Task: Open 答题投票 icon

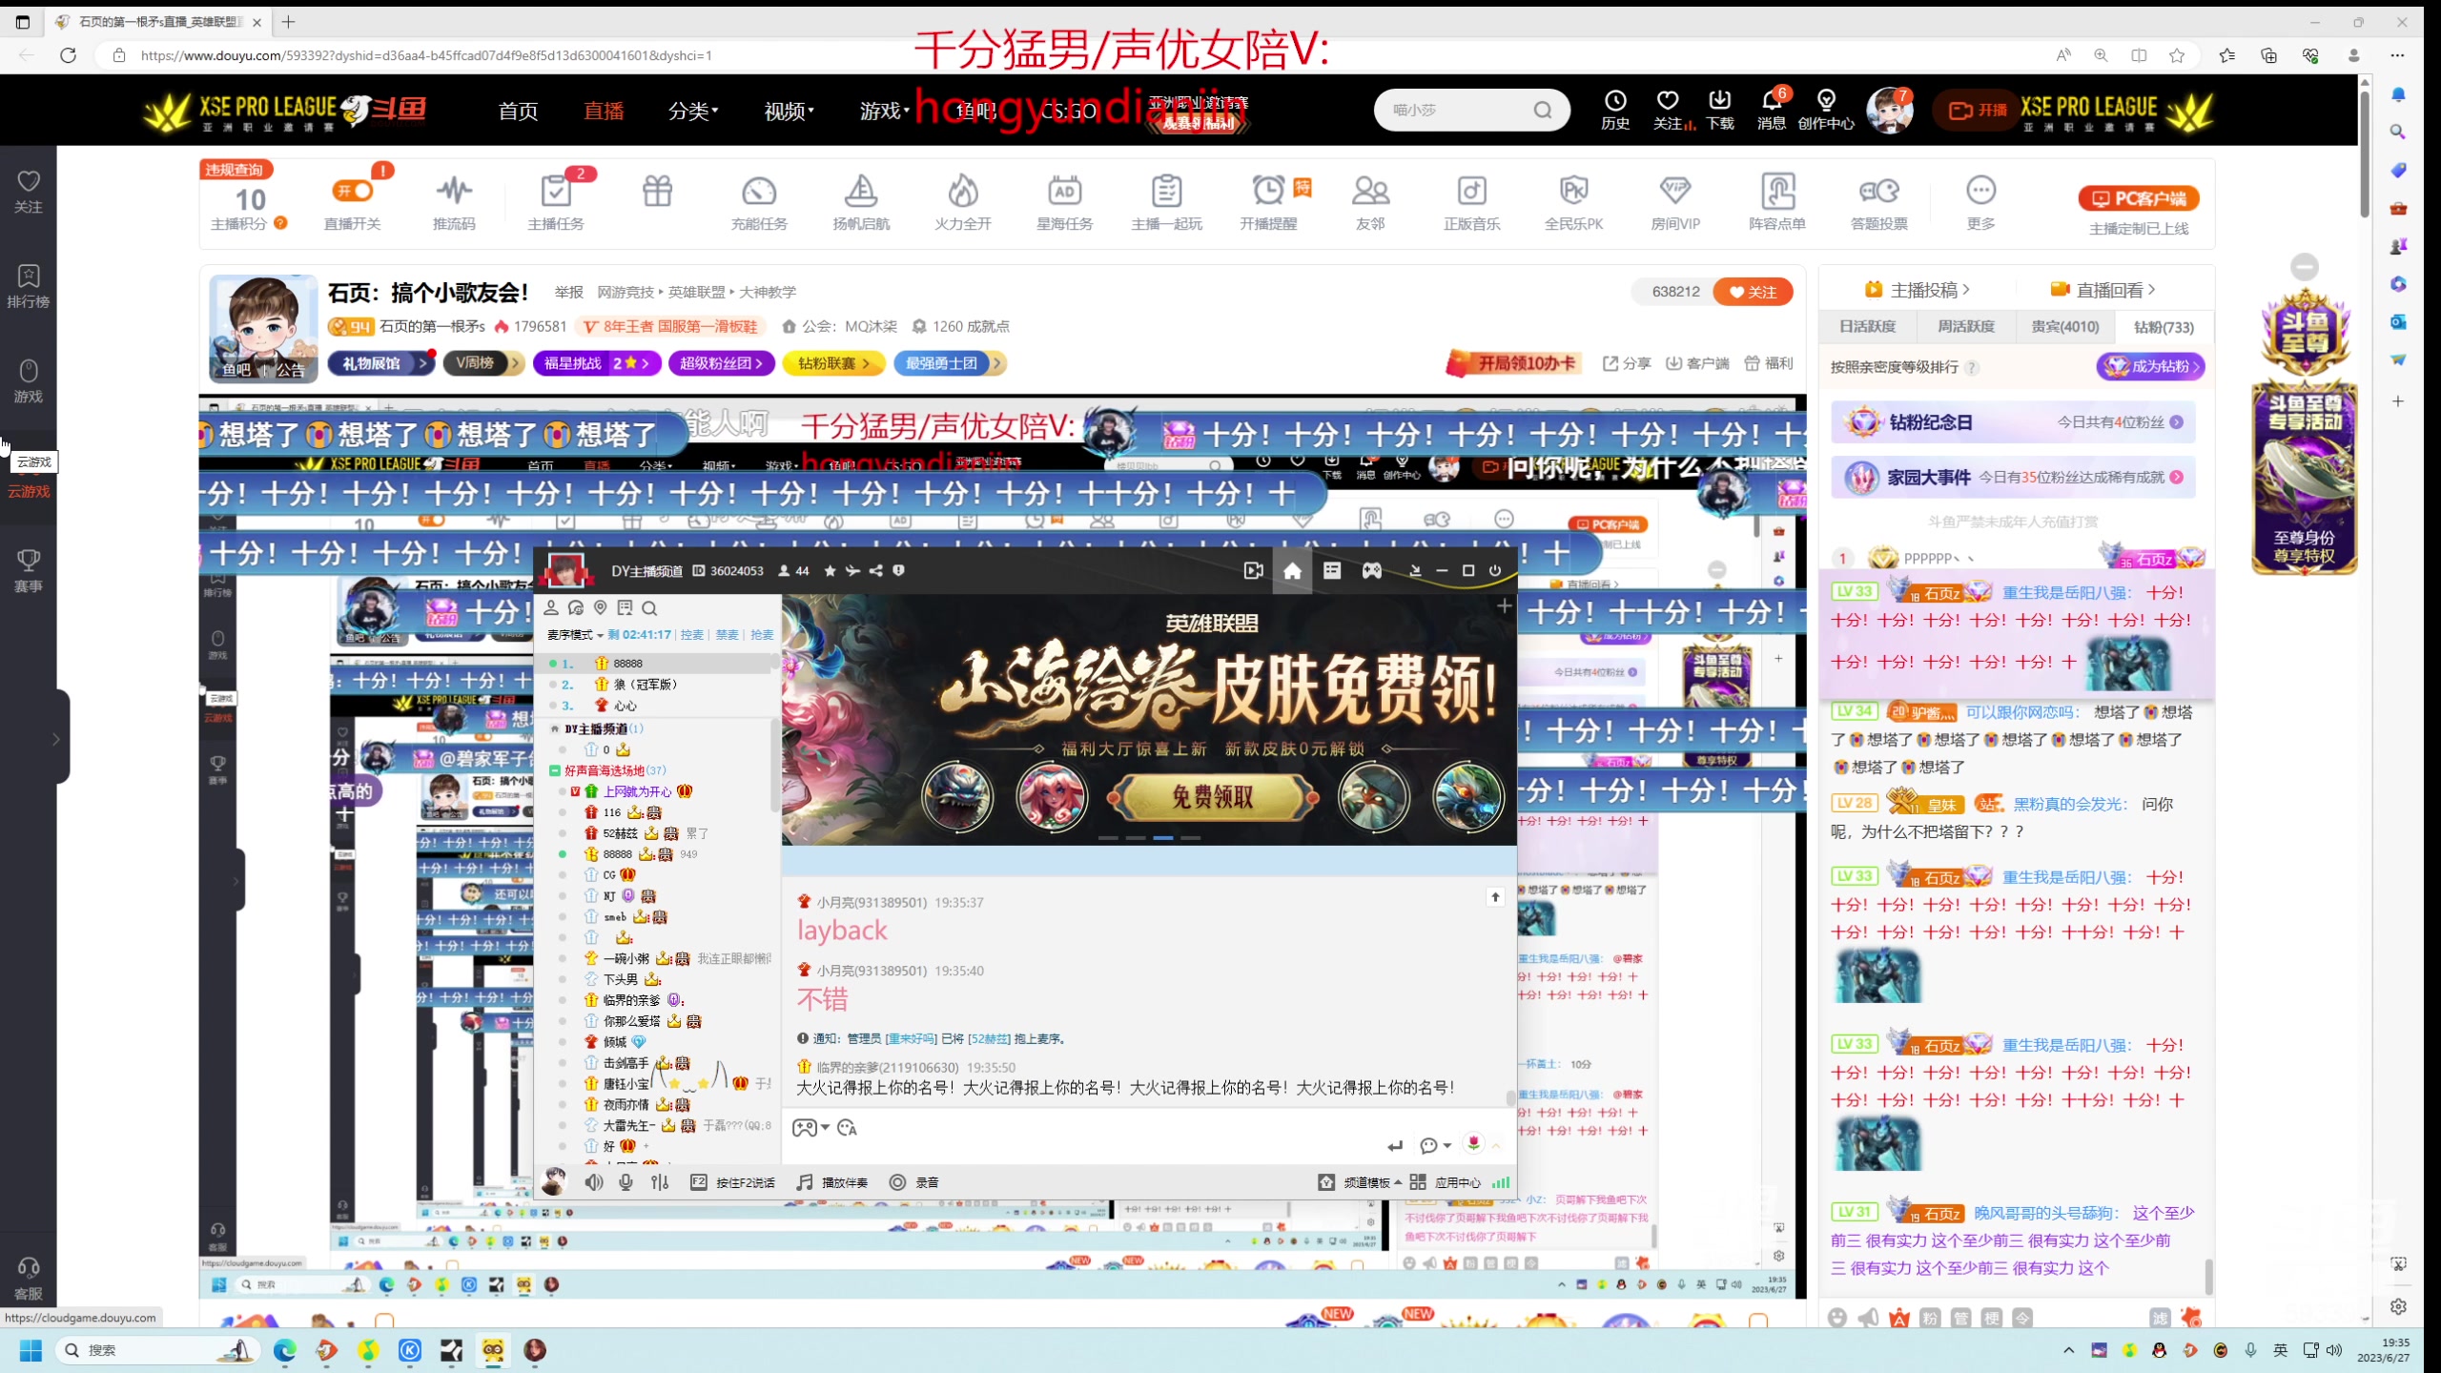Action: point(1878,191)
